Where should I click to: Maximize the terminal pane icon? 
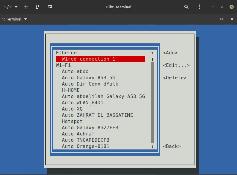[221, 19]
